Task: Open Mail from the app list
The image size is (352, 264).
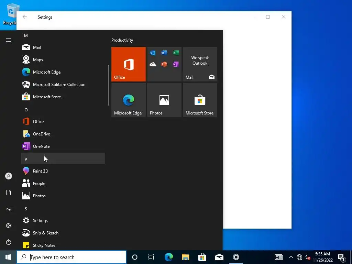Action: pyautogui.click(x=63, y=47)
